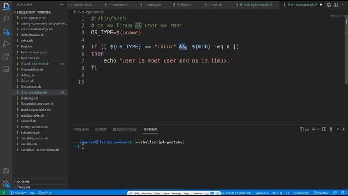This screenshot has width=348, height=196.
Task: Open the Remote Explorer view
Action: pos(6,69)
